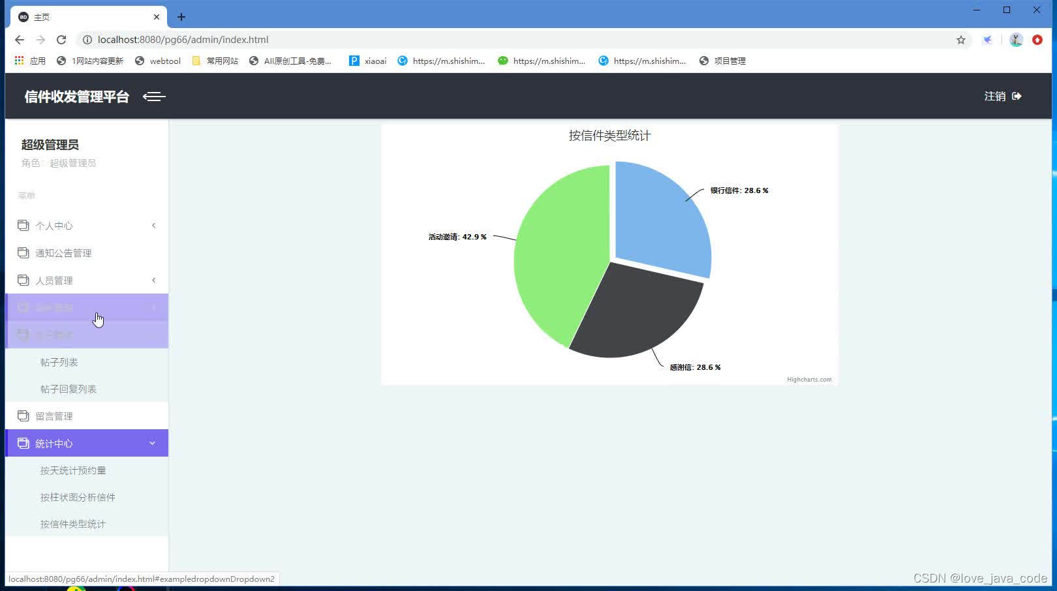
Task: Click the Highcharts.com credit link
Action: 809,379
